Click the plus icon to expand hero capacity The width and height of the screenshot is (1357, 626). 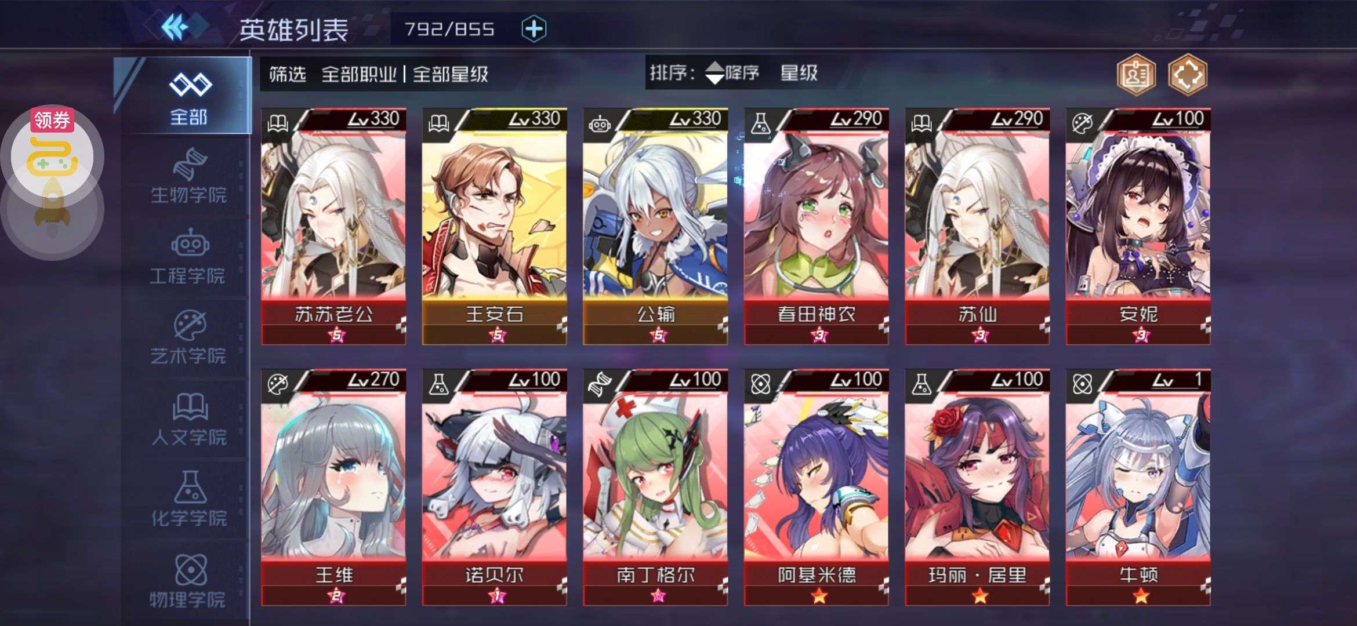click(534, 28)
